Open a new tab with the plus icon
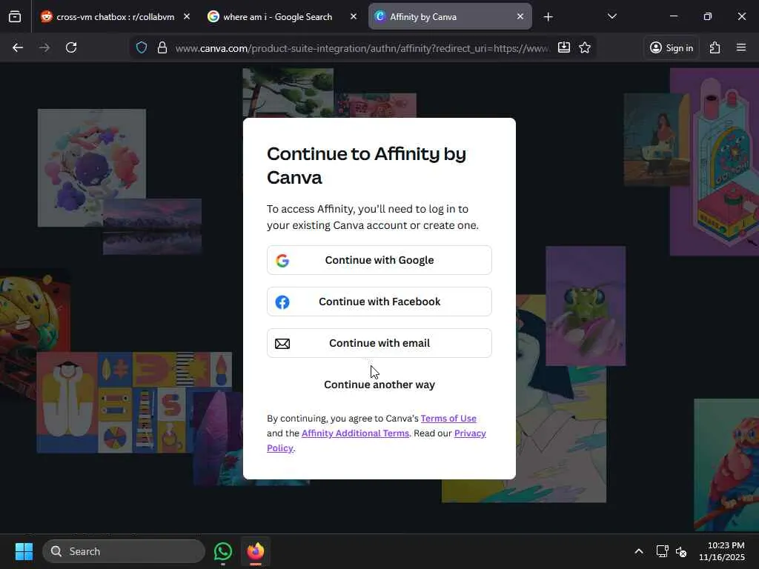The width and height of the screenshot is (759, 569). point(548,17)
